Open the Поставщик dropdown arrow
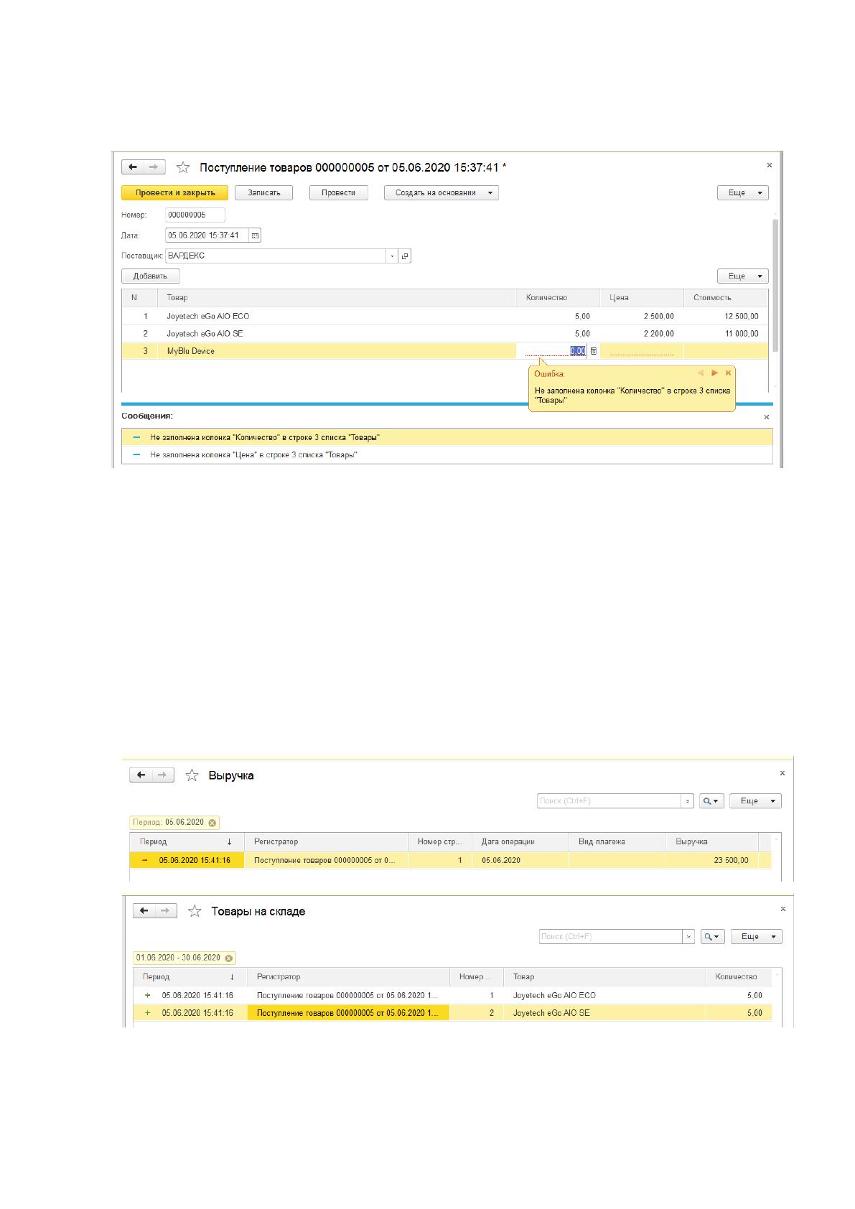The width and height of the screenshot is (855, 1209). pyautogui.click(x=392, y=256)
